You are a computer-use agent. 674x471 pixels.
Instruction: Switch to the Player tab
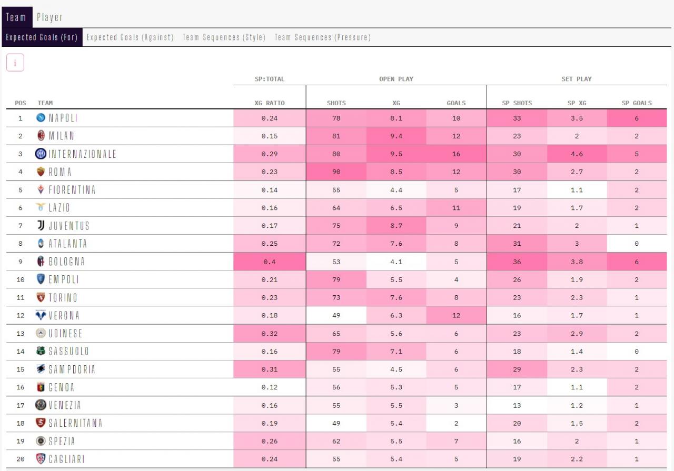(x=49, y=17)
